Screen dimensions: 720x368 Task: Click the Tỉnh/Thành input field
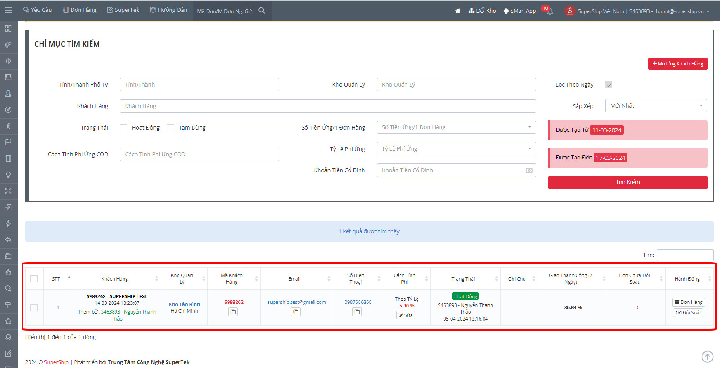[200, 85]
